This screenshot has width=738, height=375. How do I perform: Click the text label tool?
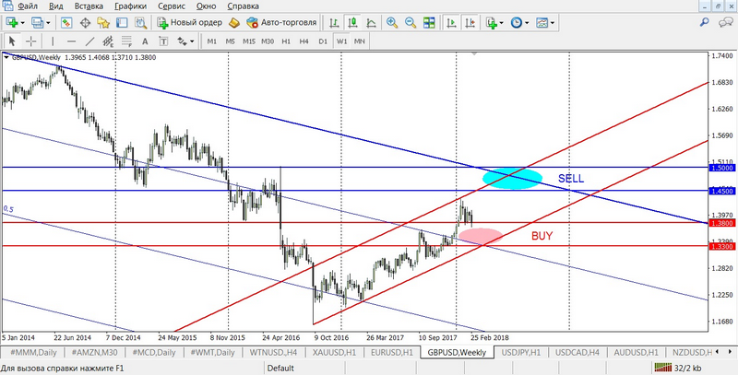pyautogui.click(x=145, y=41)
